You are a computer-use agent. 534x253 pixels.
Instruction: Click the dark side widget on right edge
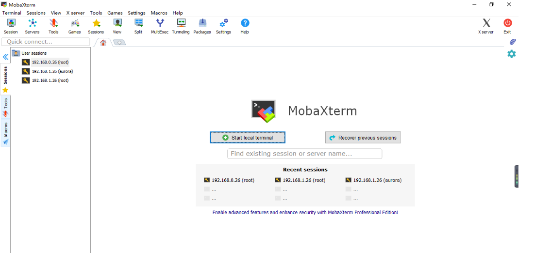pyautogui.click(x=517, y=176)
